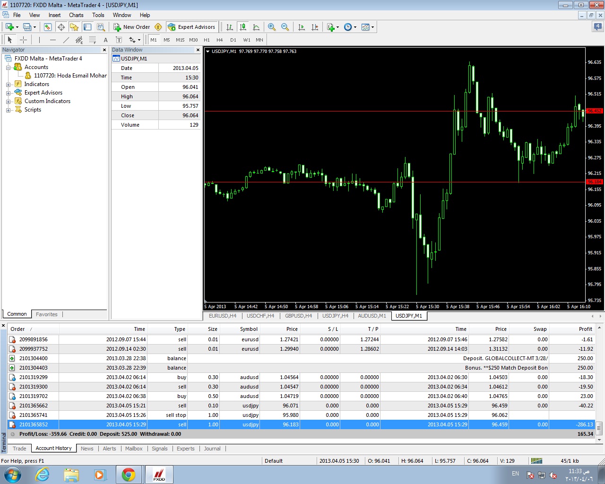Open the New Chart dropdown arrow
605x484 pixels.
pyautogui.click(x=17, y=27)
